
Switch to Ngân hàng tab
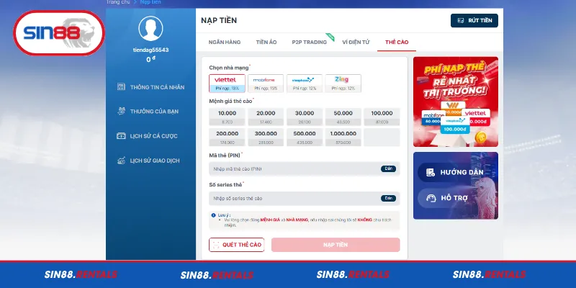(225, 42)
